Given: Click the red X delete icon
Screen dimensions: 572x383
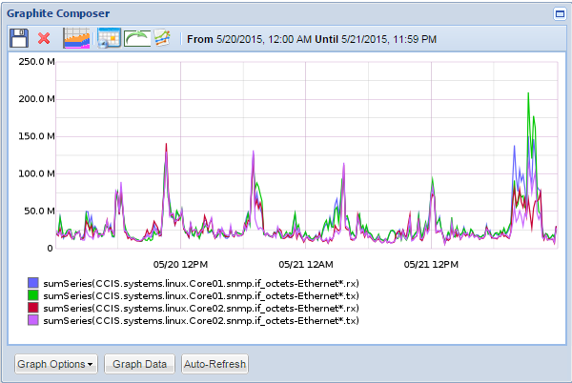Looking at the screenshot, I should click(x=44, y=38).
